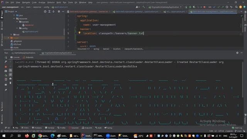Open Run panel settings gear
This screenshot has width=247, height=139.
(237, 53)
